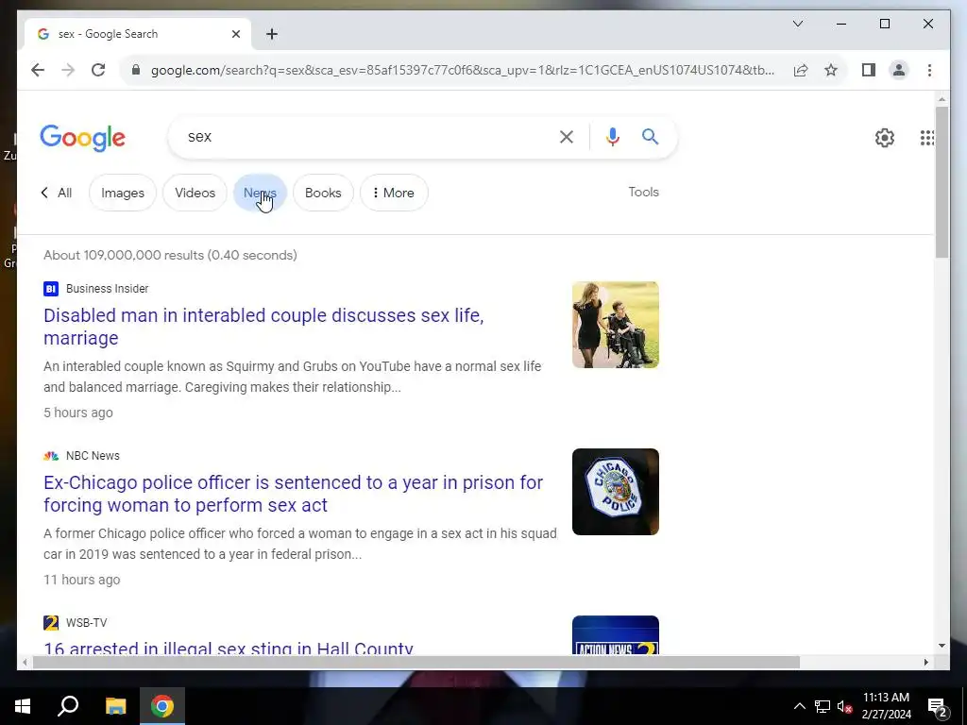This screenshot has width=967, height=725.
Task: Start voice search with the microphone icon
Action: click(x=612, y=137)
